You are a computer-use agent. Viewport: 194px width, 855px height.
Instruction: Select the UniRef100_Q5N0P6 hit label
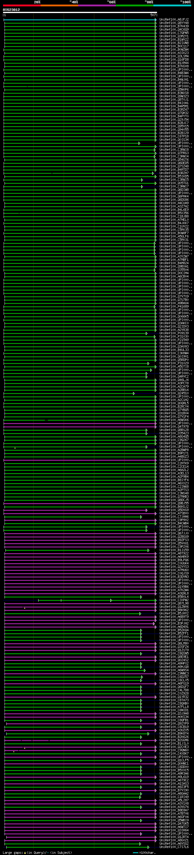coord(174,89)
